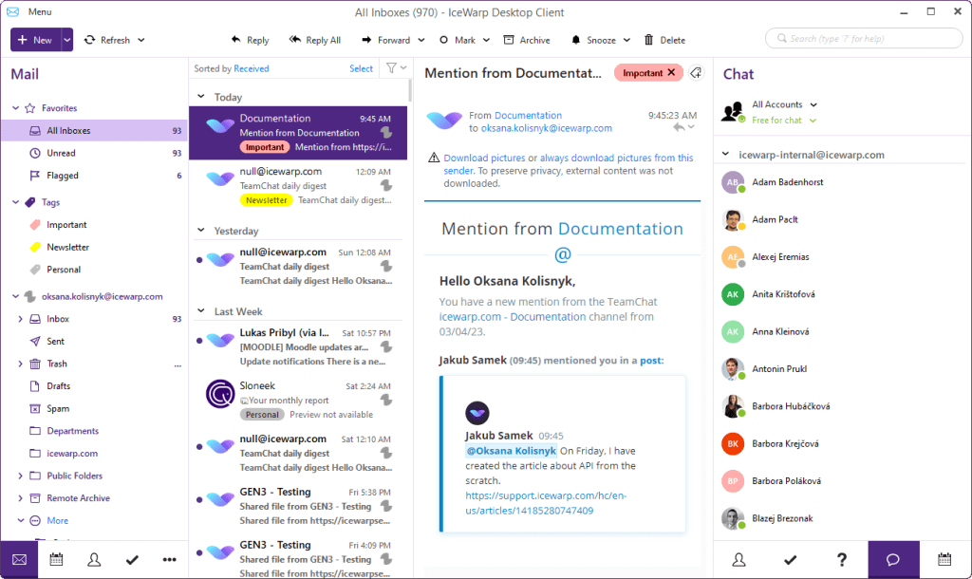This screenshot has width=972, height=579.
Task: Open Tasks checkmark in bottom-left navigation
Action: 132,560
